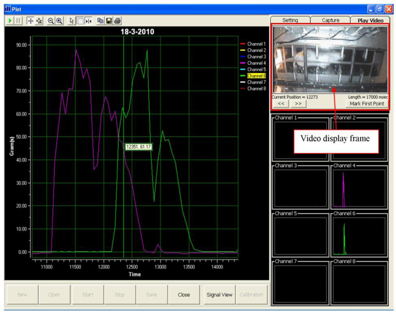Click the printer icon
This screenshot has height=314, width=396.
117,21
